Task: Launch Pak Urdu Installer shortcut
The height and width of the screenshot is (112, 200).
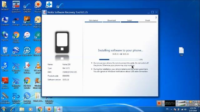Action: click(x=27, y=83)
